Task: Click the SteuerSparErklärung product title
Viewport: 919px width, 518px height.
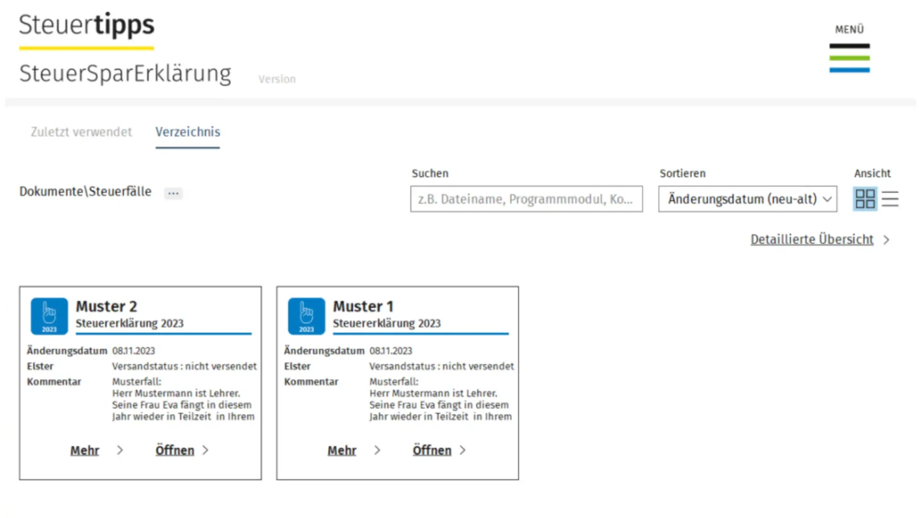Action: [125, 73]
